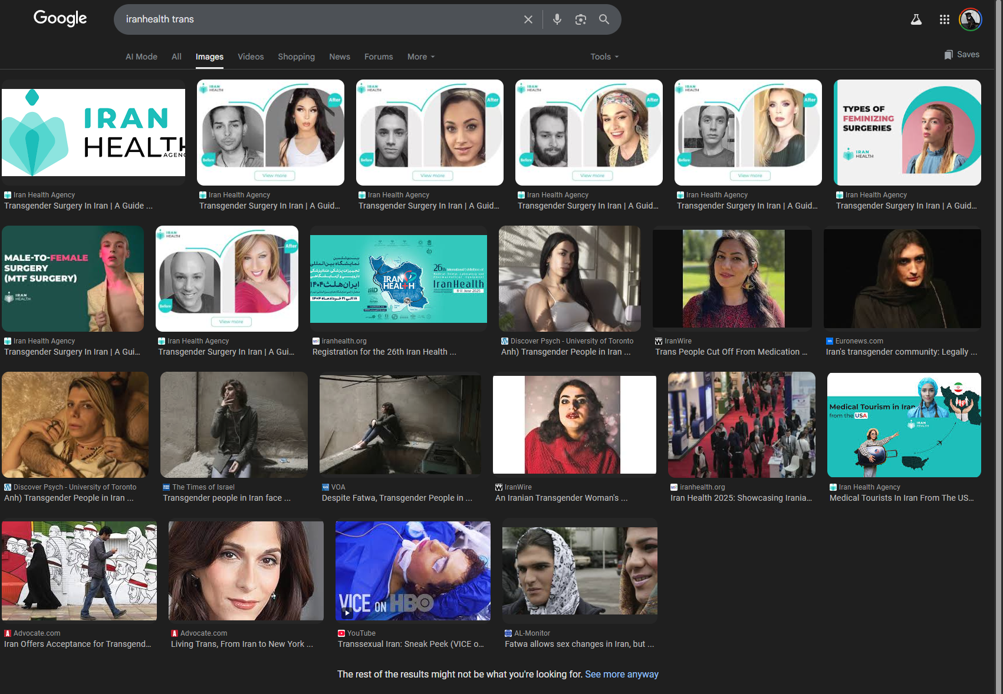
Task: Select the Images tab
Action: click(x=209, y=57)
